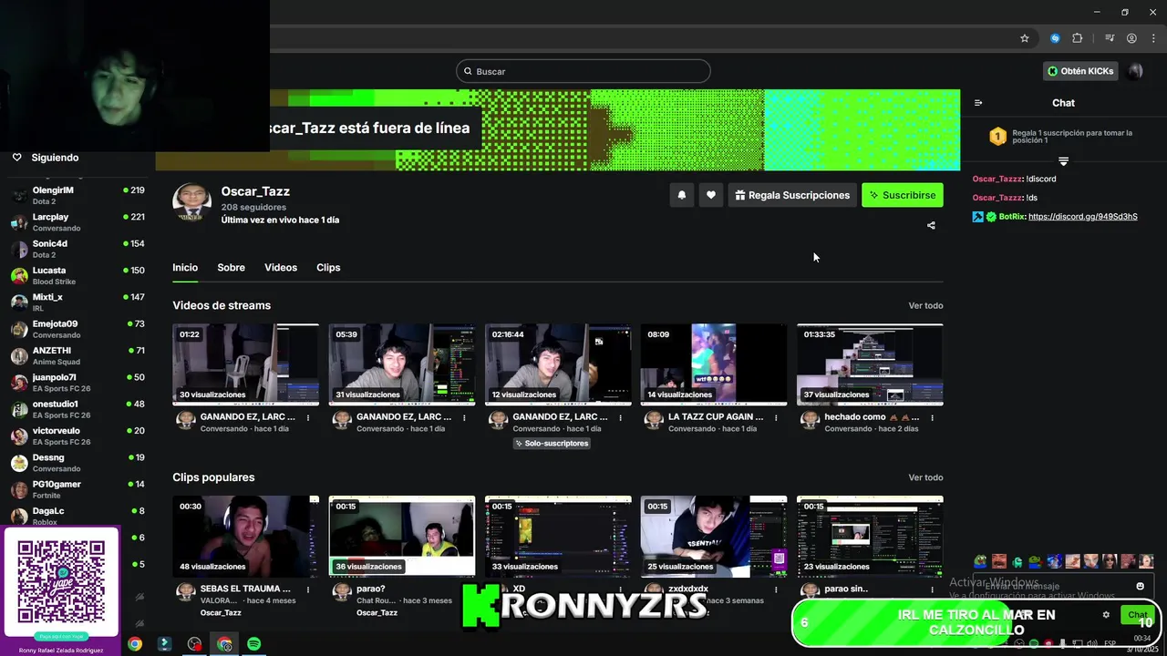Play the 00:30 clip with 48 visualizaciones
Image resolution: width=1167 pixels, height=656 pixels.
coord(246,537)
